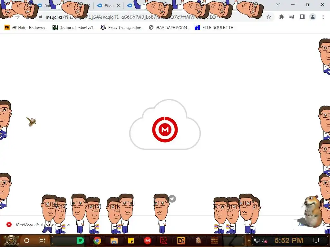The image size is (330, 247).
Task: Open the "GitHub - Enderma..." bookmark
Action: 26,28
